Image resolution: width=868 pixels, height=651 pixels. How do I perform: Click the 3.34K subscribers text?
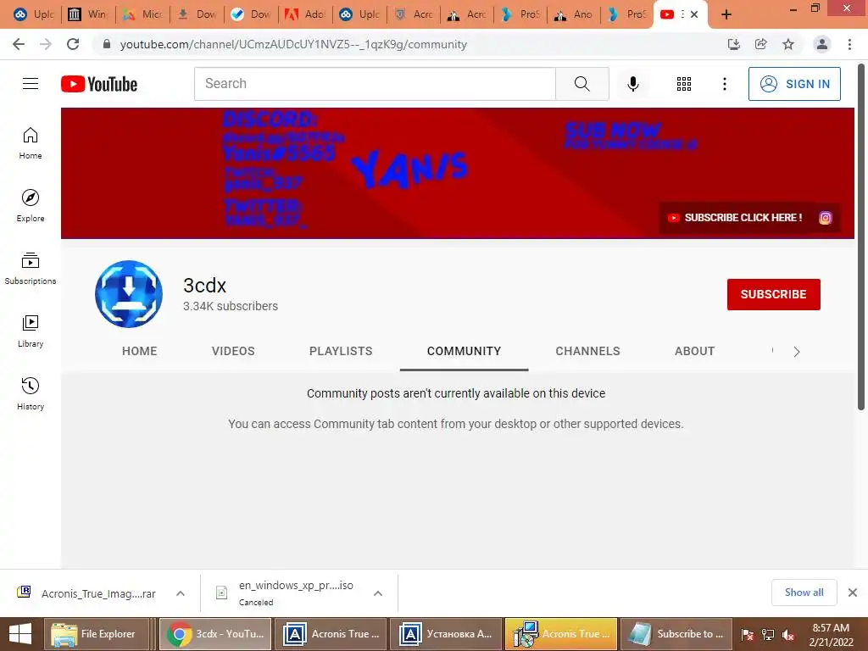pyautogui.click(x=231, y=306)
